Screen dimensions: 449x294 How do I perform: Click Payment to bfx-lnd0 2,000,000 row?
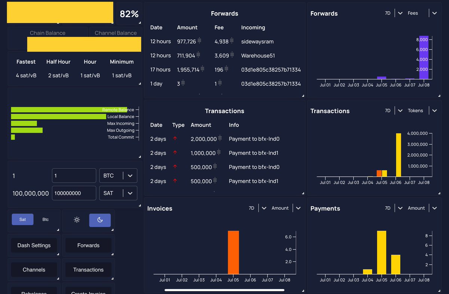click(224, 139)
